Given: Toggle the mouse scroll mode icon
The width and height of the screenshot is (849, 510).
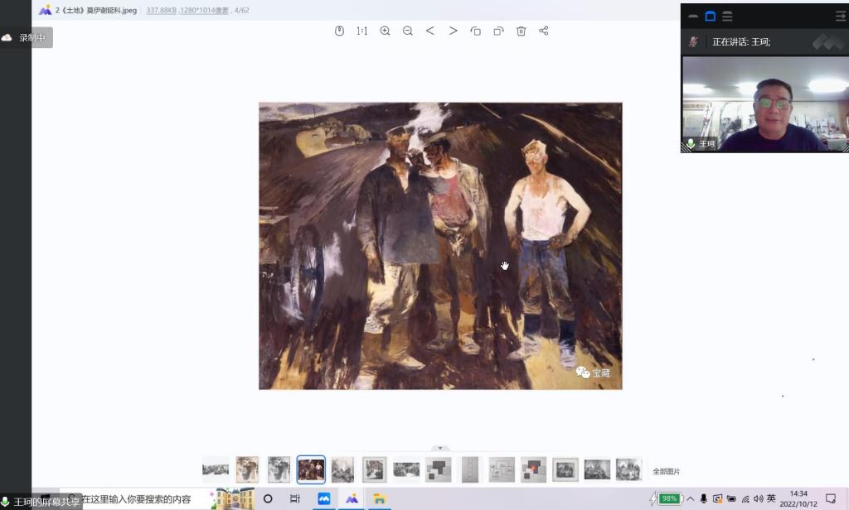Looking at the screenshot, I should (339, 31).
